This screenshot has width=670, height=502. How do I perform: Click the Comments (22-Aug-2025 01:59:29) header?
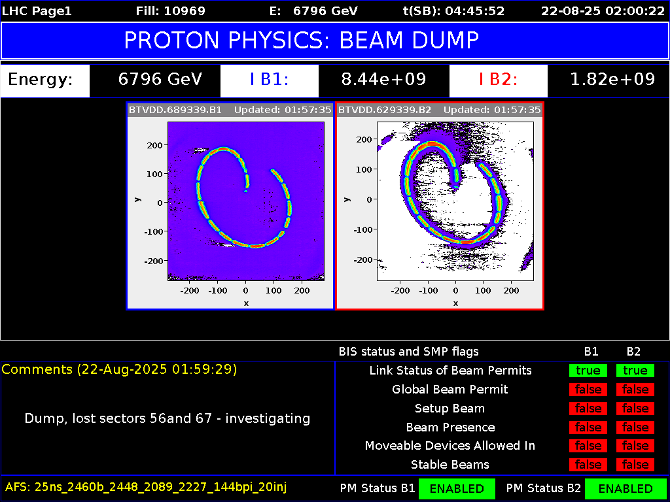[x=119, y=370]
